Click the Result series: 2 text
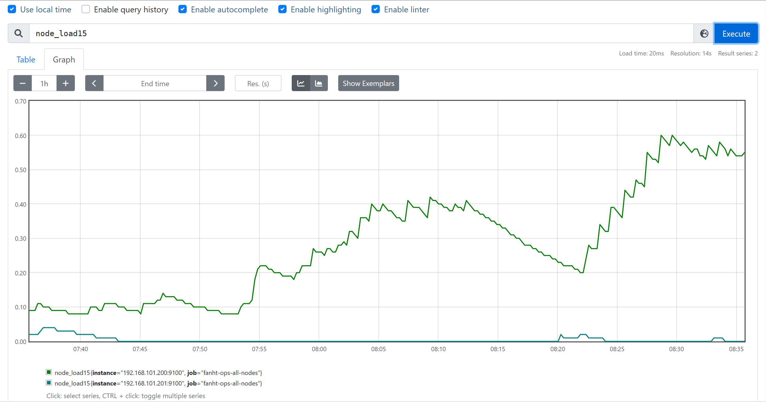Viewport: 766px width, 402px height. (x=738, y=53)
